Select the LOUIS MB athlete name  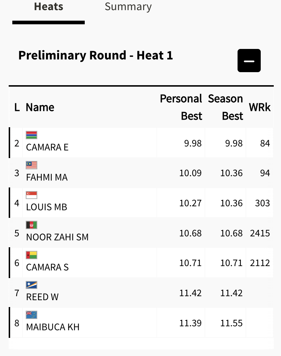(x=46, y=207)
